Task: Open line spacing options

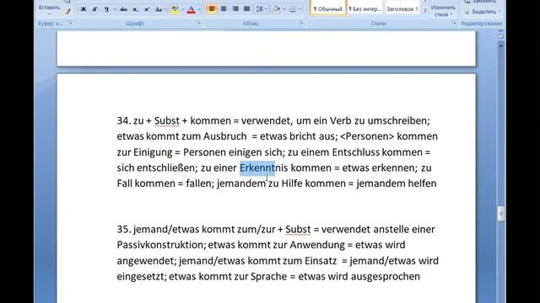Action: point(261,9)
